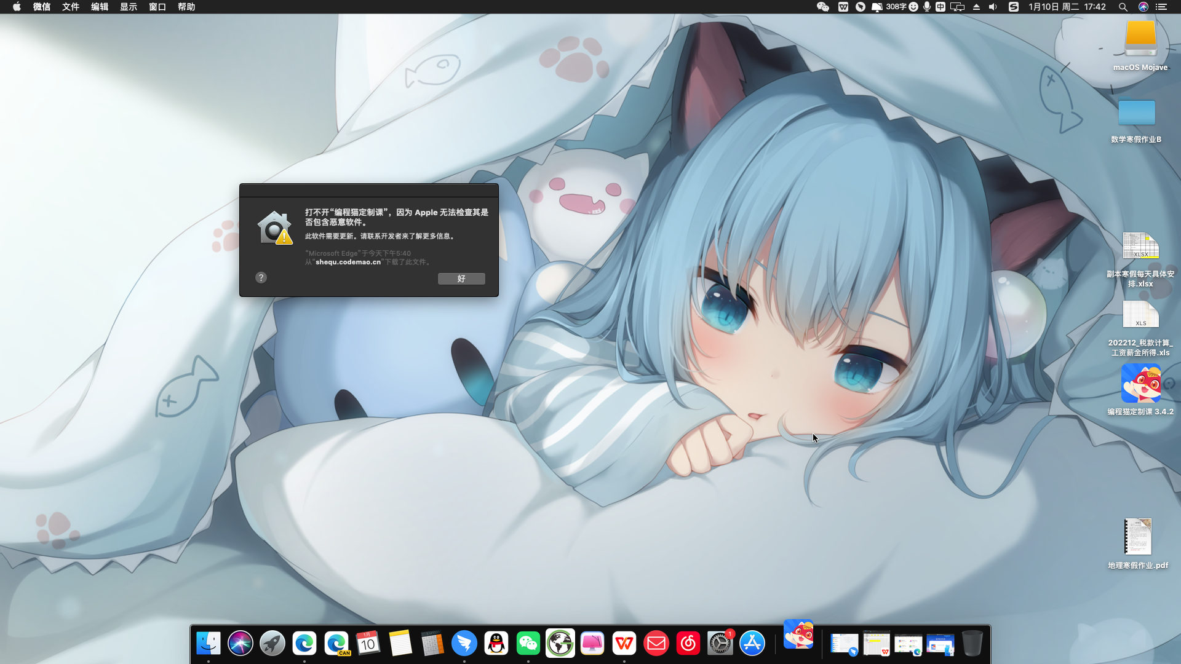This screenshot has width=1181, height=664.
Task: Open the 文件 menu
Action: click(71, 7)
